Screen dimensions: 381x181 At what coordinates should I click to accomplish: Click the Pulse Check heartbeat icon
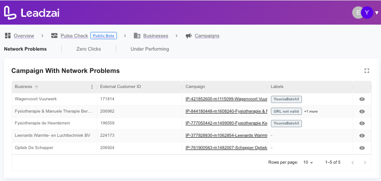(54, 36)
